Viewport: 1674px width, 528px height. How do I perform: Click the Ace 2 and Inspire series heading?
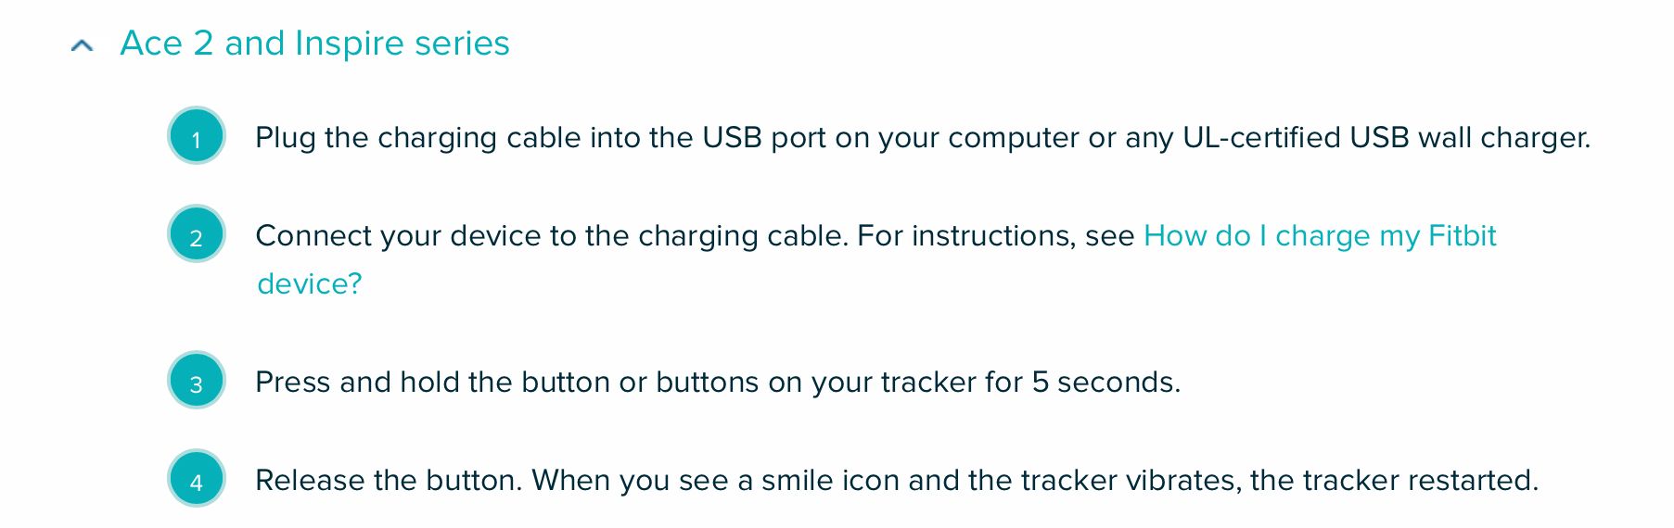click(x=314, y=44)
